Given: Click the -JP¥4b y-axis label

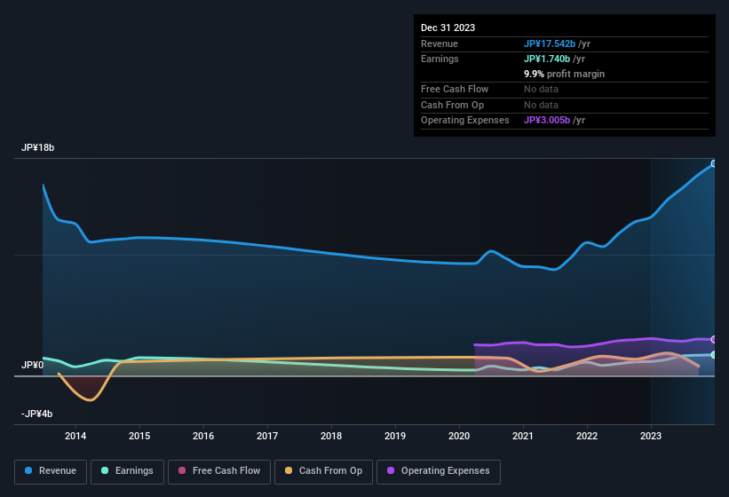Looking at the screenshot, I should click(36, 414).
